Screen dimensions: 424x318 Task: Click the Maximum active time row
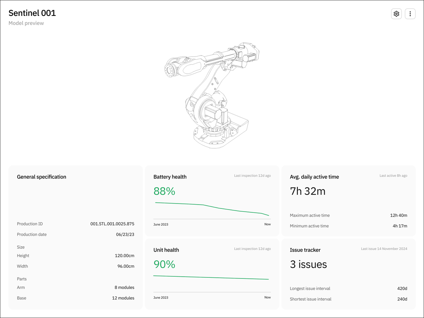[x=348, y=215]
